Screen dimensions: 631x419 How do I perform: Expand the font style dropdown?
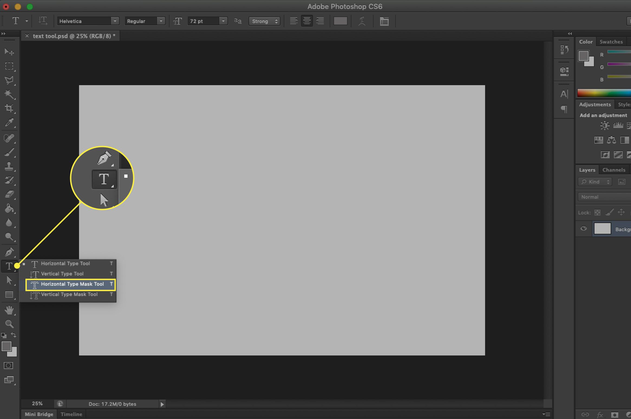pos(161,21)
